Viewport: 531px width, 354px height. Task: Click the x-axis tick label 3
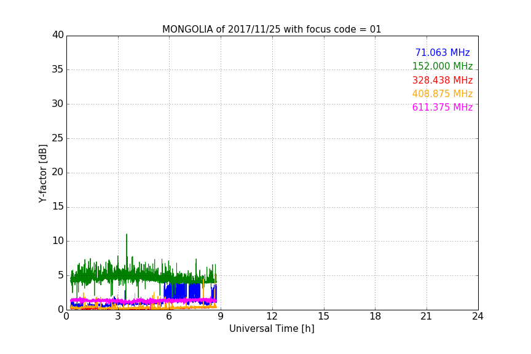pos(118,317)
